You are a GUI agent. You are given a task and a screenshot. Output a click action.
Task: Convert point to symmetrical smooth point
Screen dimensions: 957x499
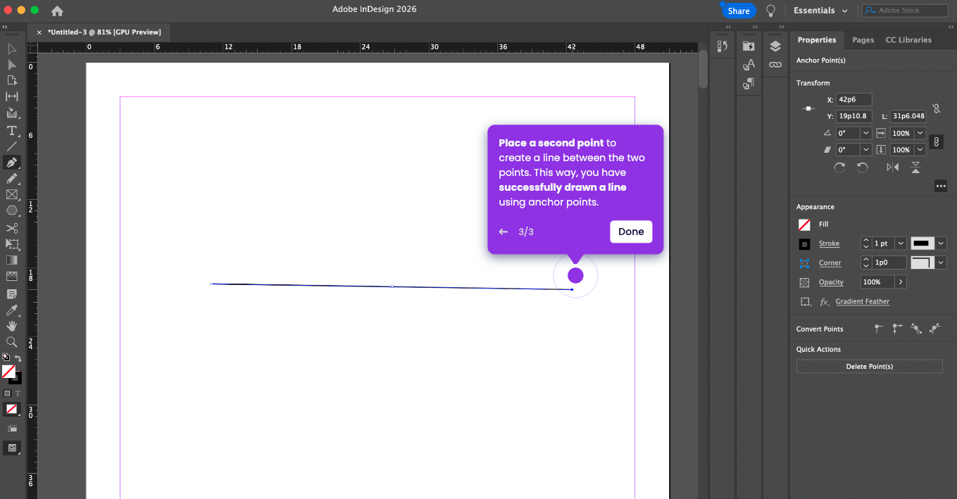click(934, 328)
